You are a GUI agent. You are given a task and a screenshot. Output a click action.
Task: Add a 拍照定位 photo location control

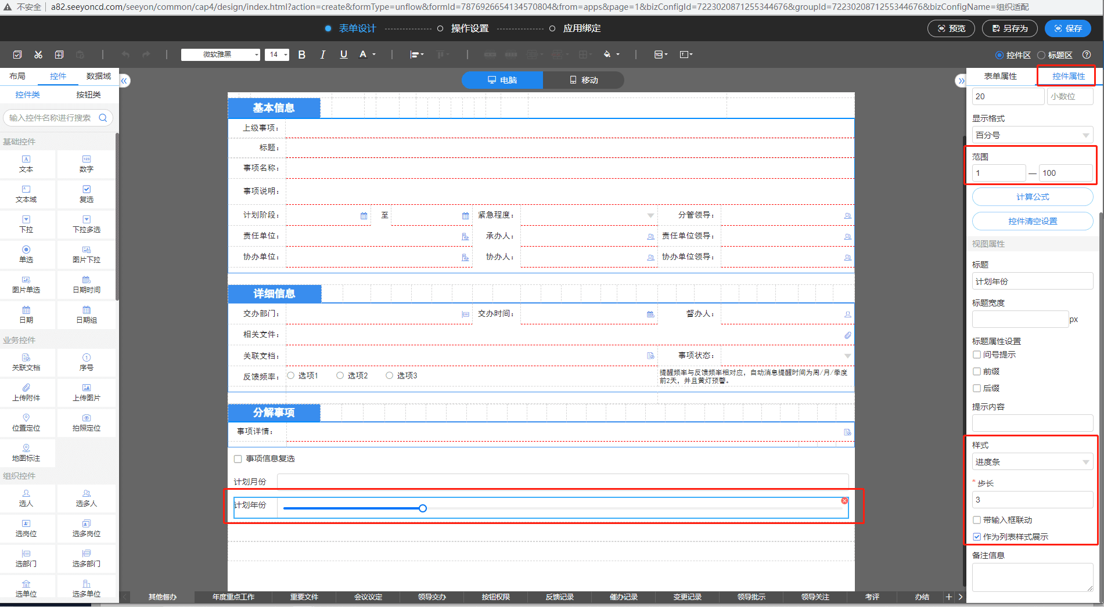pos(87,422)
